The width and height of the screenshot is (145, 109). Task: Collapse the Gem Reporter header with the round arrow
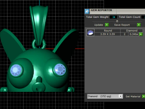[x=117, y=21]
